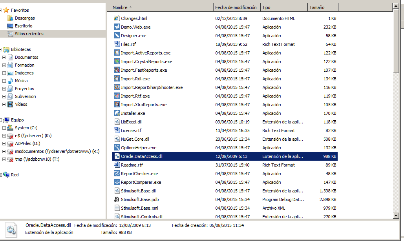
Task: Click the OptionsHelper.exe icon
Action: pyautogui.click(x=117, y=148)
